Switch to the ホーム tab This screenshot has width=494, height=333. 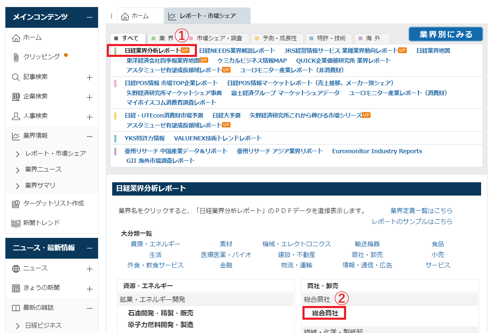pyautogui.click(x=135, y=16)
